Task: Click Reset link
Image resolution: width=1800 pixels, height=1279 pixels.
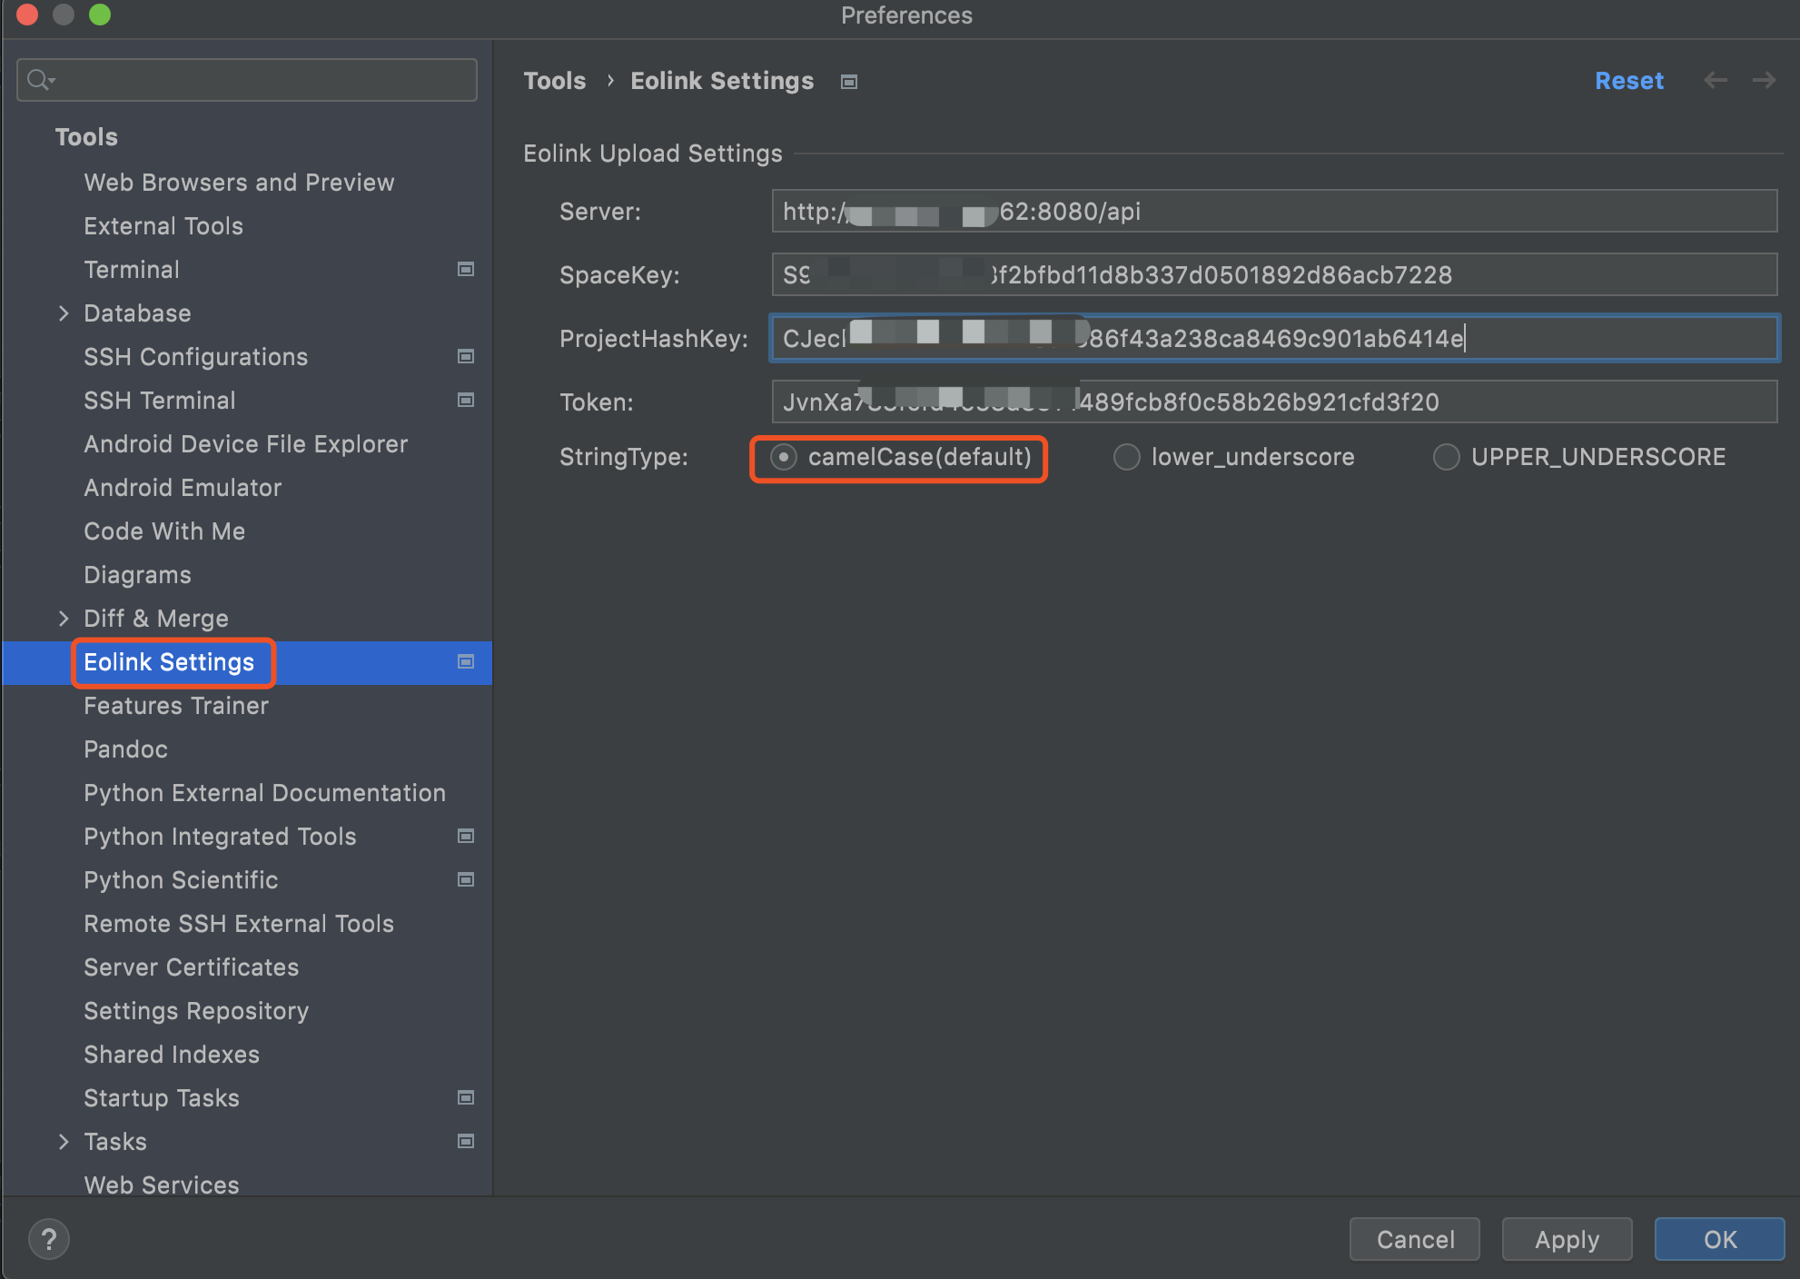Action: [1629, 81]
